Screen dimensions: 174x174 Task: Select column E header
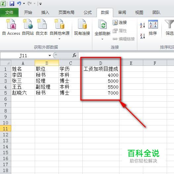click(x=131, y=63)
